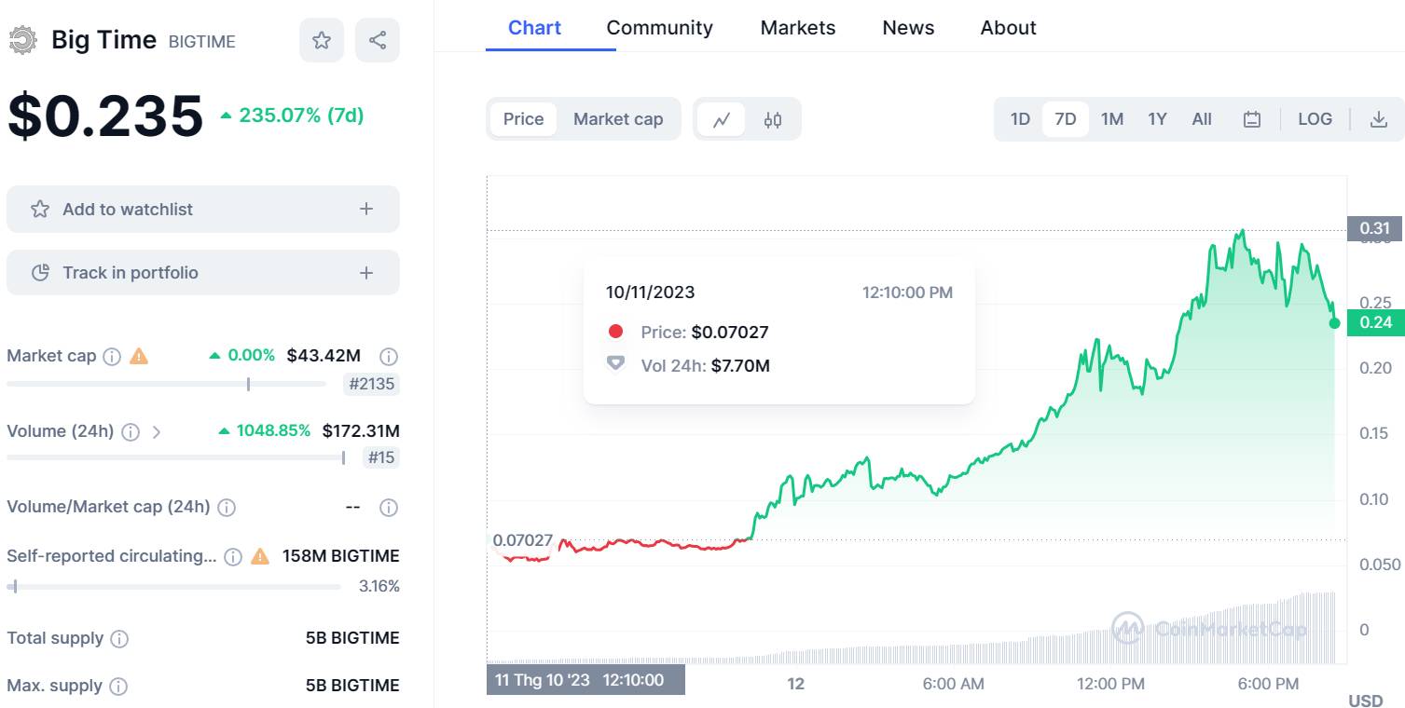Viewport: 1405px width, 708px height.
Task: Click the $0.235 price text
Action: (105, 116)
